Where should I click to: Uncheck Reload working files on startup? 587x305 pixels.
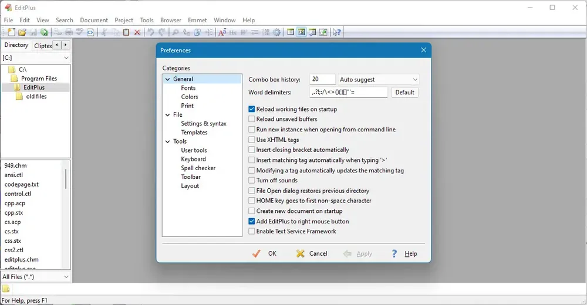pyautogui.click(x=252, y=109)
